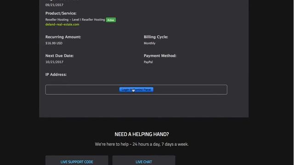
Task: Click the green Active status badge
Action: [111, 20]
